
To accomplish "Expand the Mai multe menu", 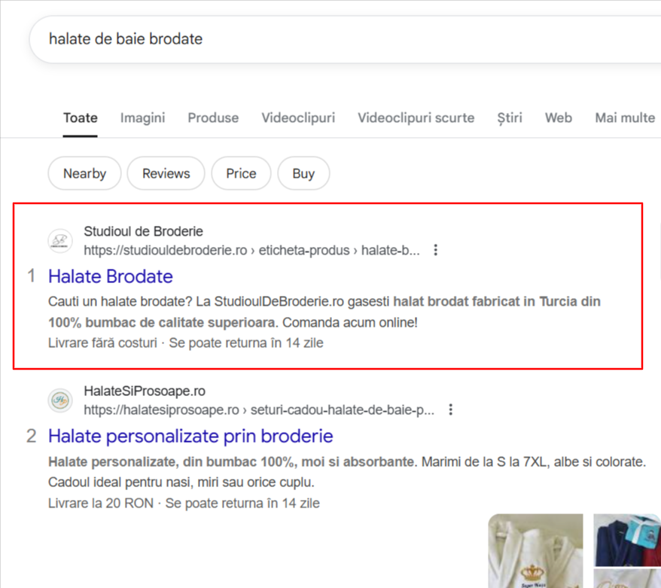I will click(625, 117).
